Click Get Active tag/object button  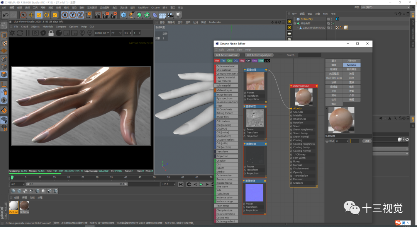click(x=259, y=55)
